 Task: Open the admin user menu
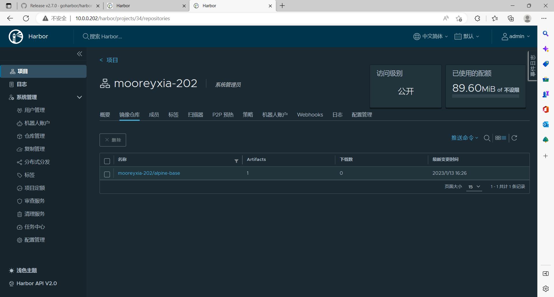pos(516,36)
